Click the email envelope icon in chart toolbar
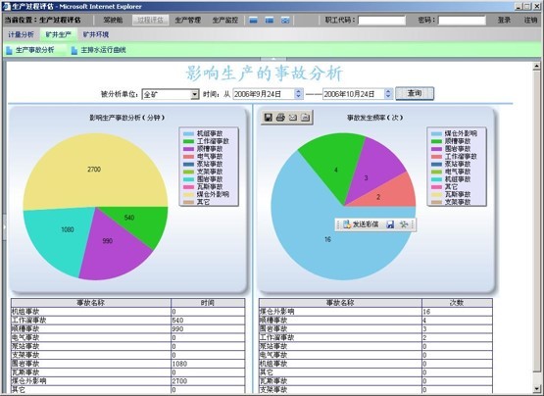Screen dimensions: 544x396 [293, 118]
